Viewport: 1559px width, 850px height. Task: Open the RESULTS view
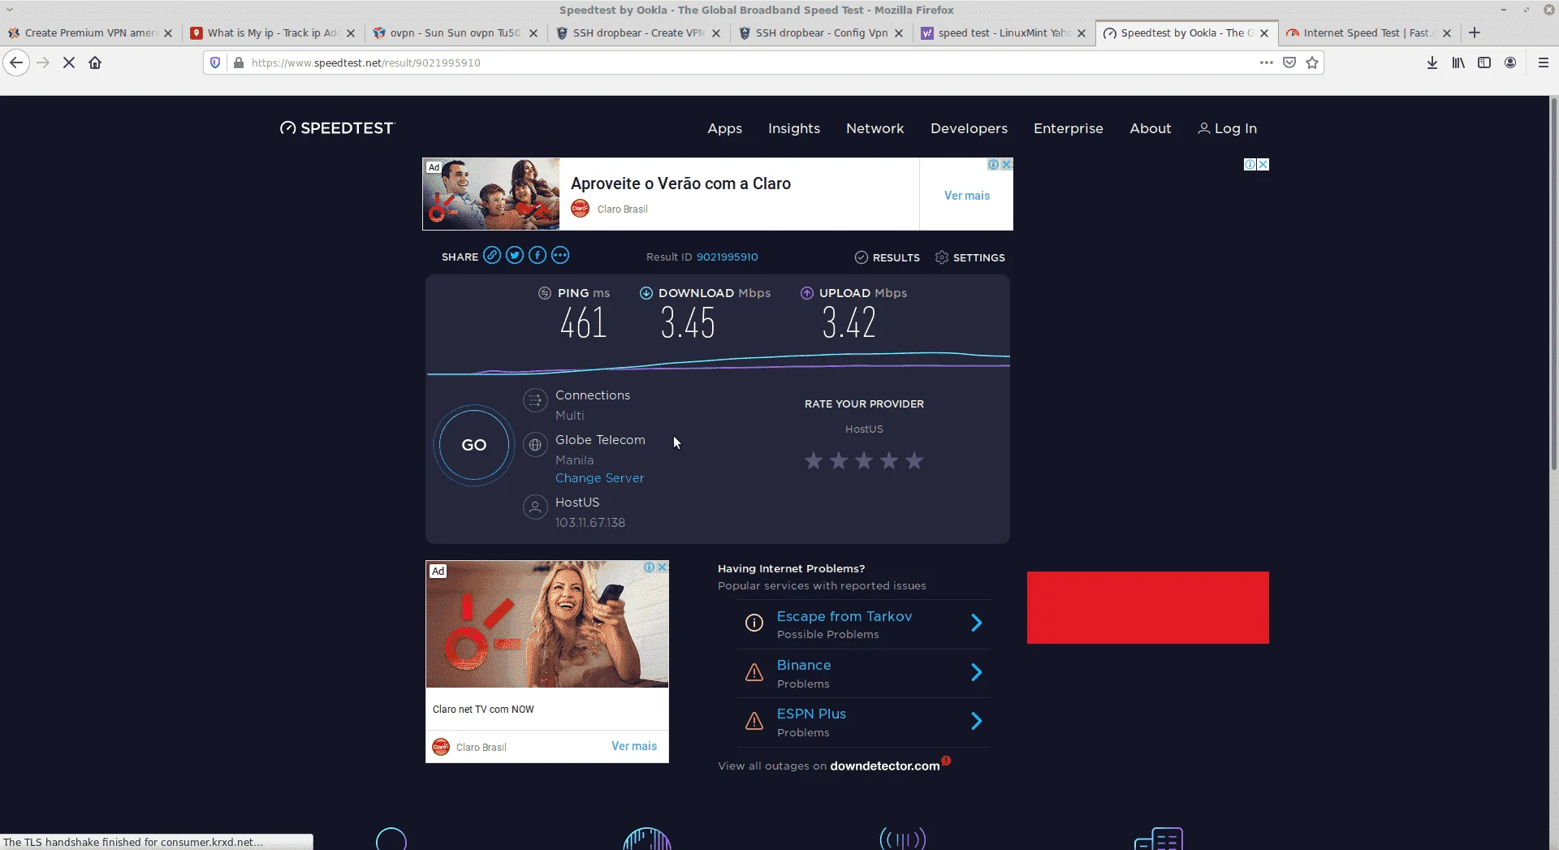pos(887,257)
